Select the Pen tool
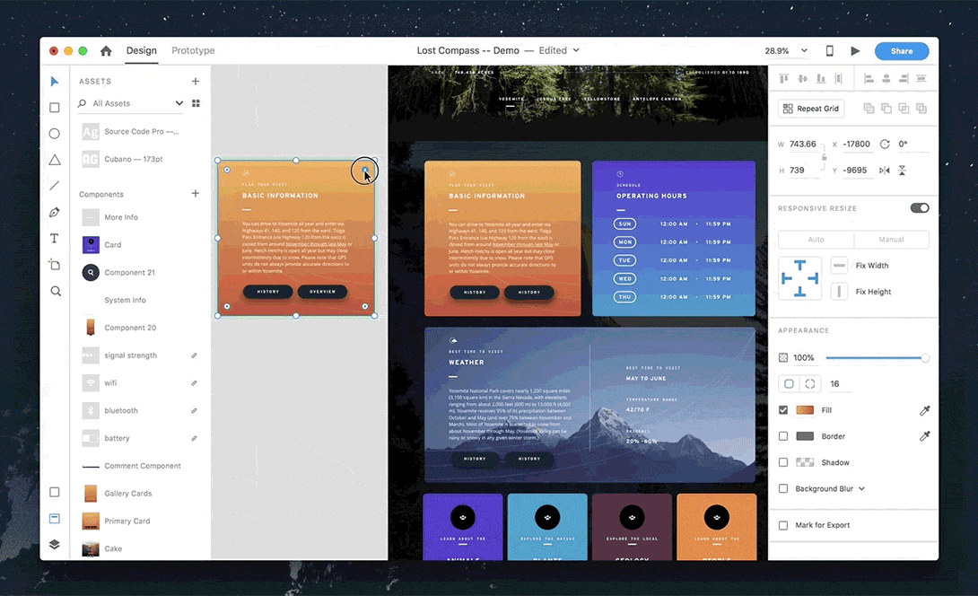 click(54, 212)
